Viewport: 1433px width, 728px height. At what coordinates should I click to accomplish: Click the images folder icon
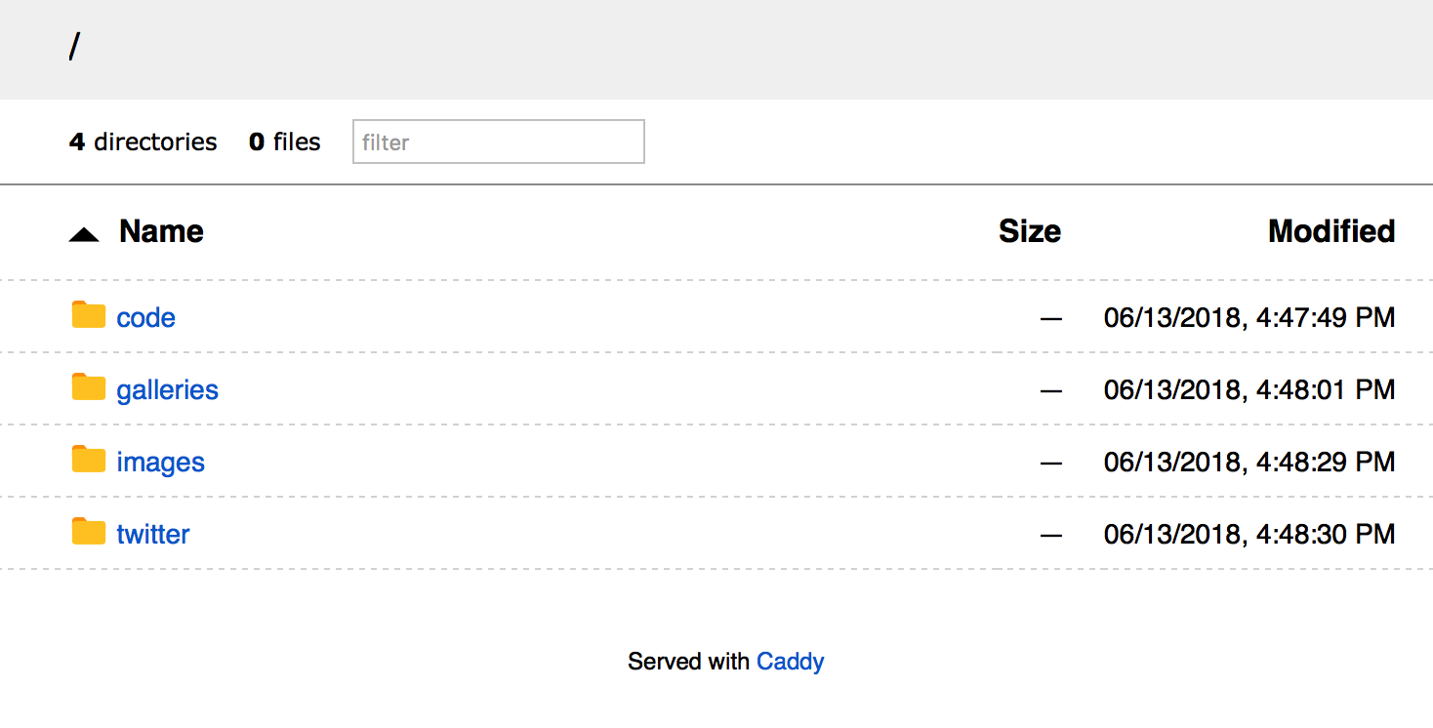(x=89, y=460)
